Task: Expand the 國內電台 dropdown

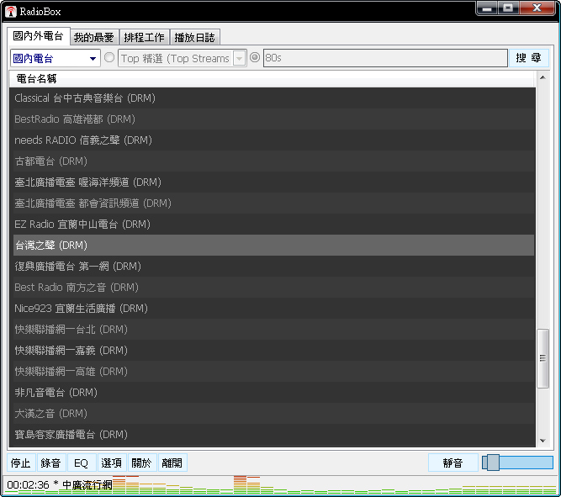Action: (x=56, y=58)
